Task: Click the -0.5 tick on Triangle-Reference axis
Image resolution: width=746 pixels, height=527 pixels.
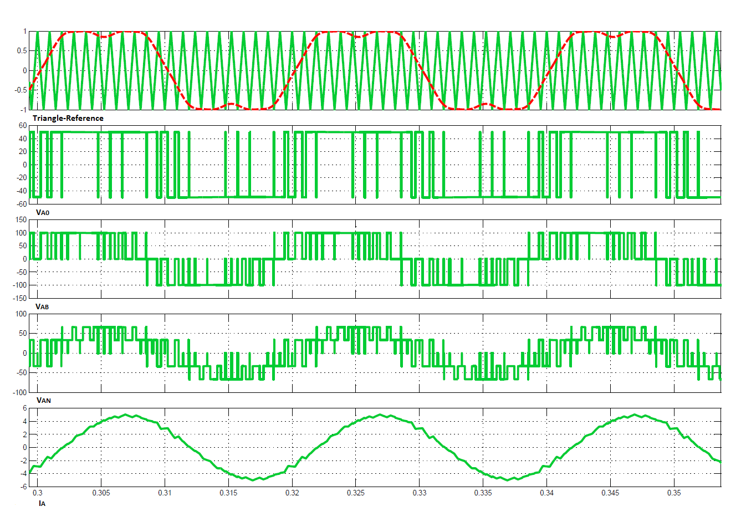Action: click(22, 90)
